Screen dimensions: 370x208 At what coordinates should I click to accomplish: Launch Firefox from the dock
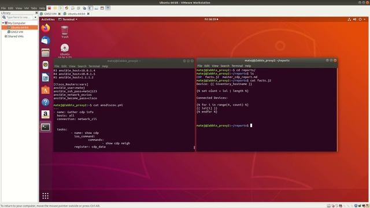coord(46,28)
